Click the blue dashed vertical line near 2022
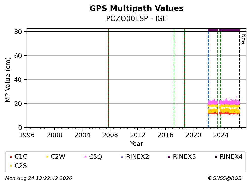Screen dimensions: 251x186 point(208,79)
